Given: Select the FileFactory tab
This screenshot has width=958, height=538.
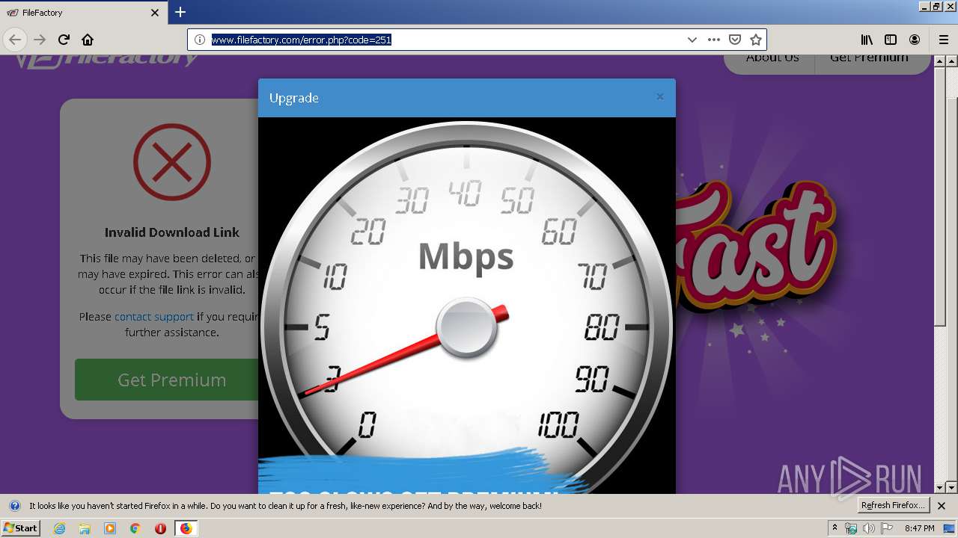Looking at the screenshot, I should coord(82,13).
